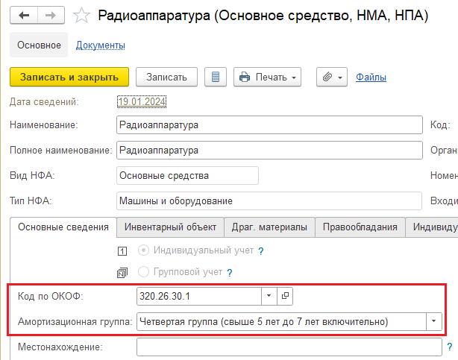458x360 pixels.
Task: Switch to the Основное section
Action: 39,45
